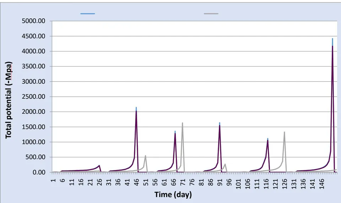Click the x-axis tick label 56
The height and width of the screenshot is (203, 341).
(155, 182)
